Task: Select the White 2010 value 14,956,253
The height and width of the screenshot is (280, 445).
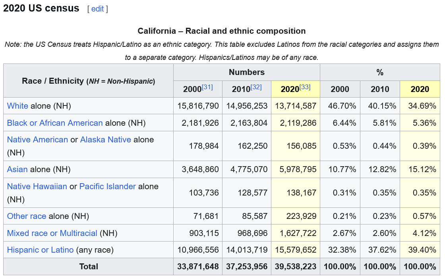Action: click(x=247, y=106)
